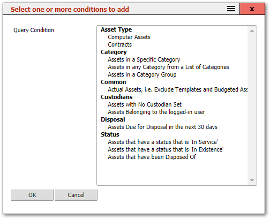Choose 'Assets in any Category from a List of Categories'
This screenshot has width=270, height=219.
point(168,67)
